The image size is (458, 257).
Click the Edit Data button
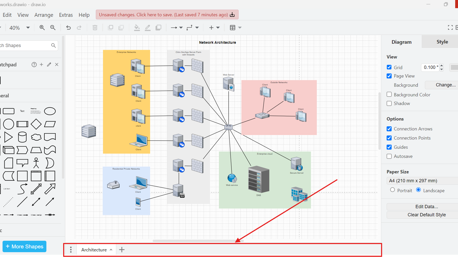(426, 207)
